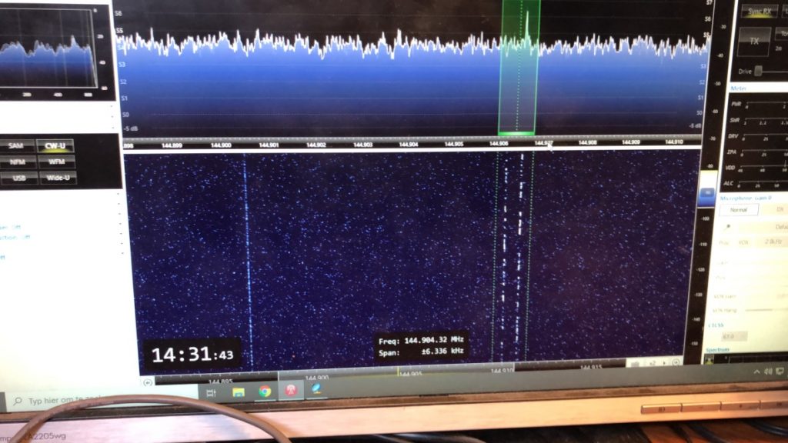Click the blue satellite-dish taskbar icon
Image resolution: width=788 pixels, height=443 pixels.
316,388
